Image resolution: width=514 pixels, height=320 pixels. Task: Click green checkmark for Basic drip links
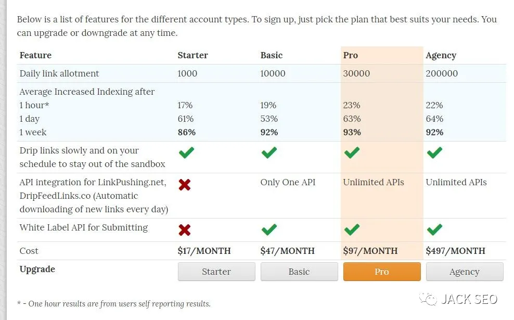pyautogui.click(x=269, y=153)
